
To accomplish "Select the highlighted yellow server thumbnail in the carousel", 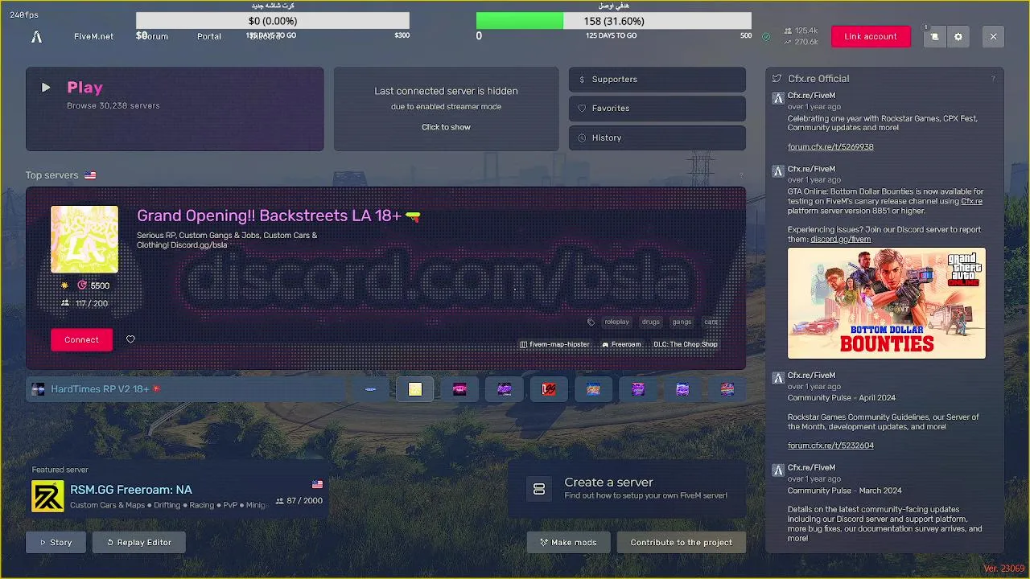I will (415, 389).
